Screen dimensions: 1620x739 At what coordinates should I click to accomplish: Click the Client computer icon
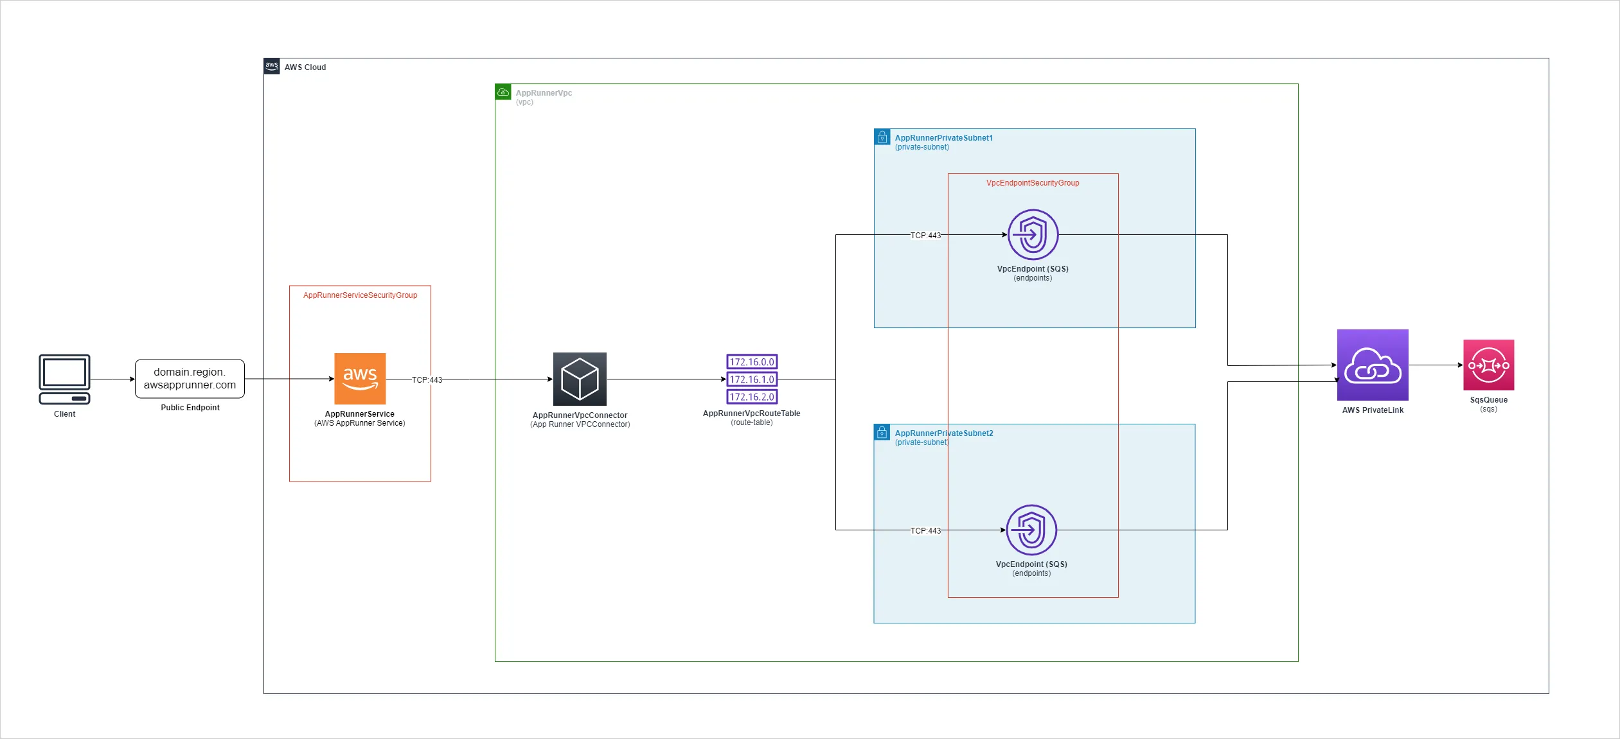(64, 379)
